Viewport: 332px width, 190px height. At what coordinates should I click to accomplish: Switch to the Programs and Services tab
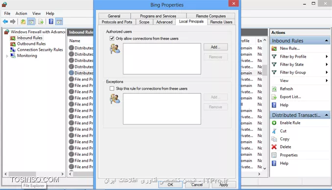pyautogui.click(x=158, y=16)
